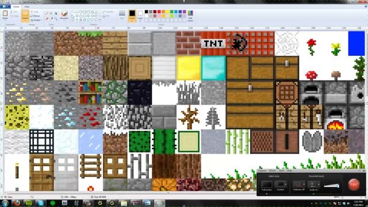The height and width of the screenshot is (207, 368).
Task: Click the taskbar clock
Action: 358,203
